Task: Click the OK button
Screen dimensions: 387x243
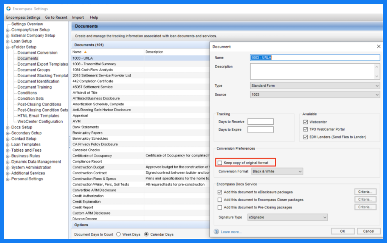Action: (342, 231)
